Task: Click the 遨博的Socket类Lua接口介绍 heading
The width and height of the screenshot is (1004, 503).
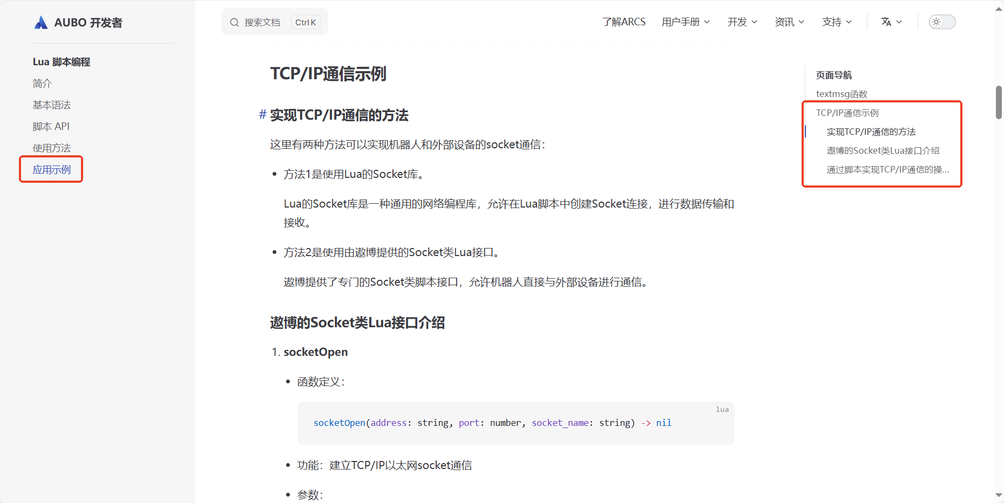Action: click(x=358, y=322)
